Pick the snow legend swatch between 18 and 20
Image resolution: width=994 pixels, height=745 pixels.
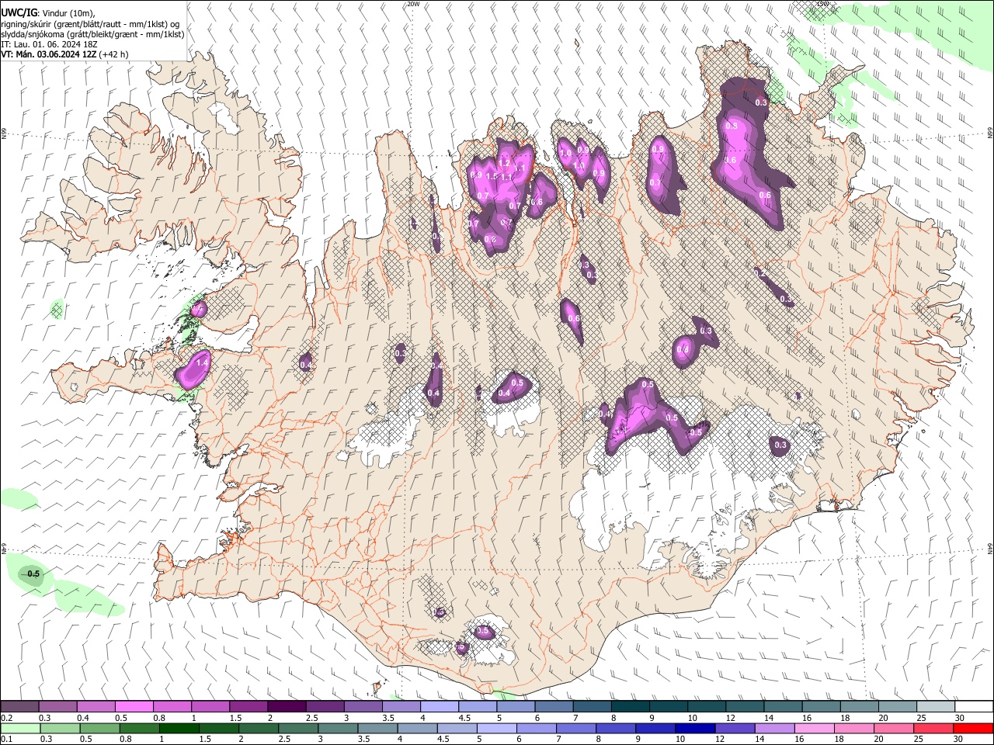[859, 707]
